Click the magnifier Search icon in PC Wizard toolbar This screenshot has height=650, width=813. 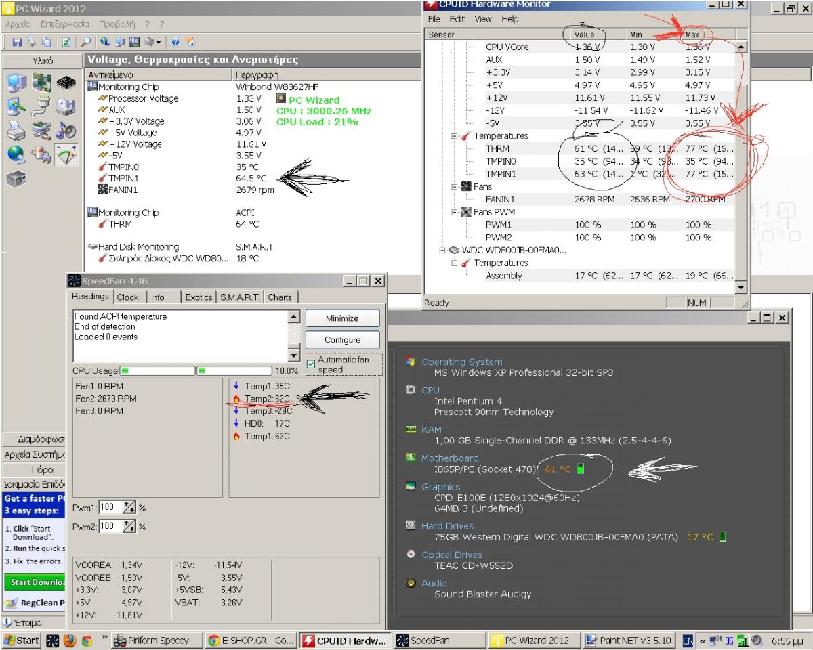click(85, 42)
